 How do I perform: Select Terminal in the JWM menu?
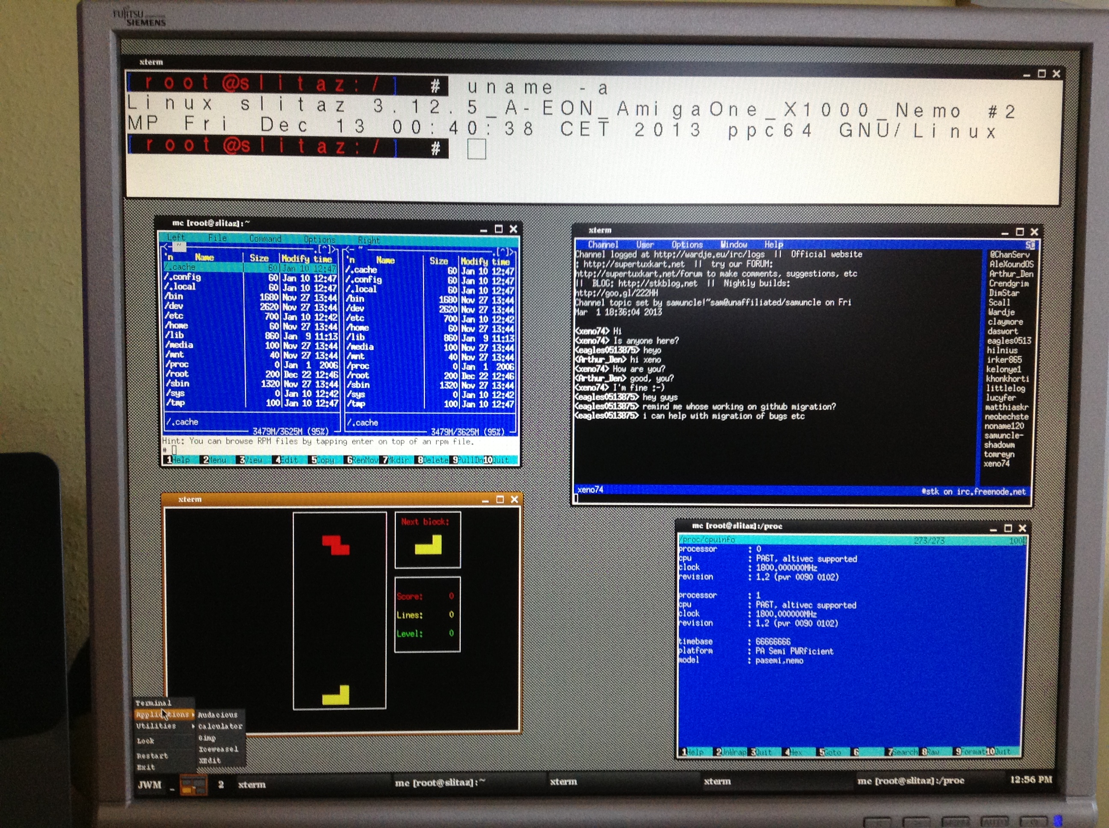tap(154, 703)
